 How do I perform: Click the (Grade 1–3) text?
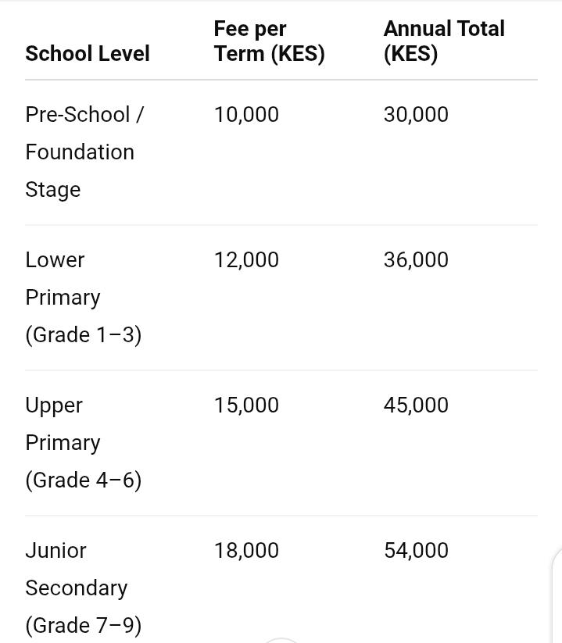click(x=83, y=335)
